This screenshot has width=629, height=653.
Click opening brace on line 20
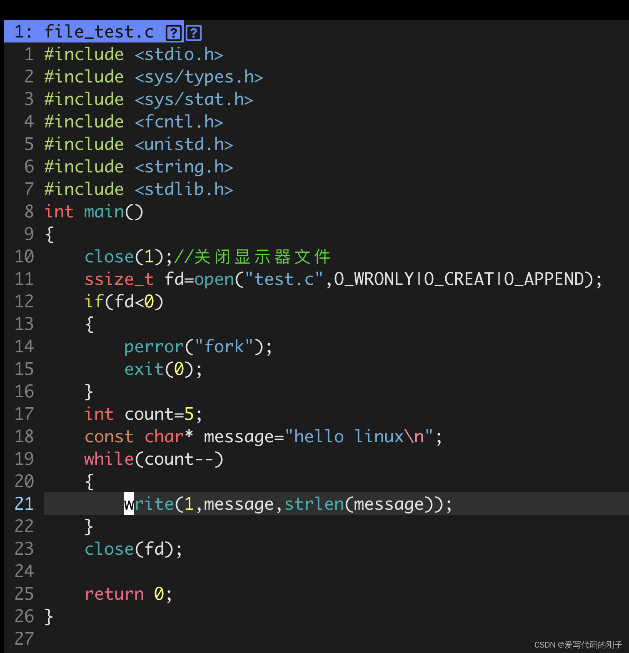[89, 482]
